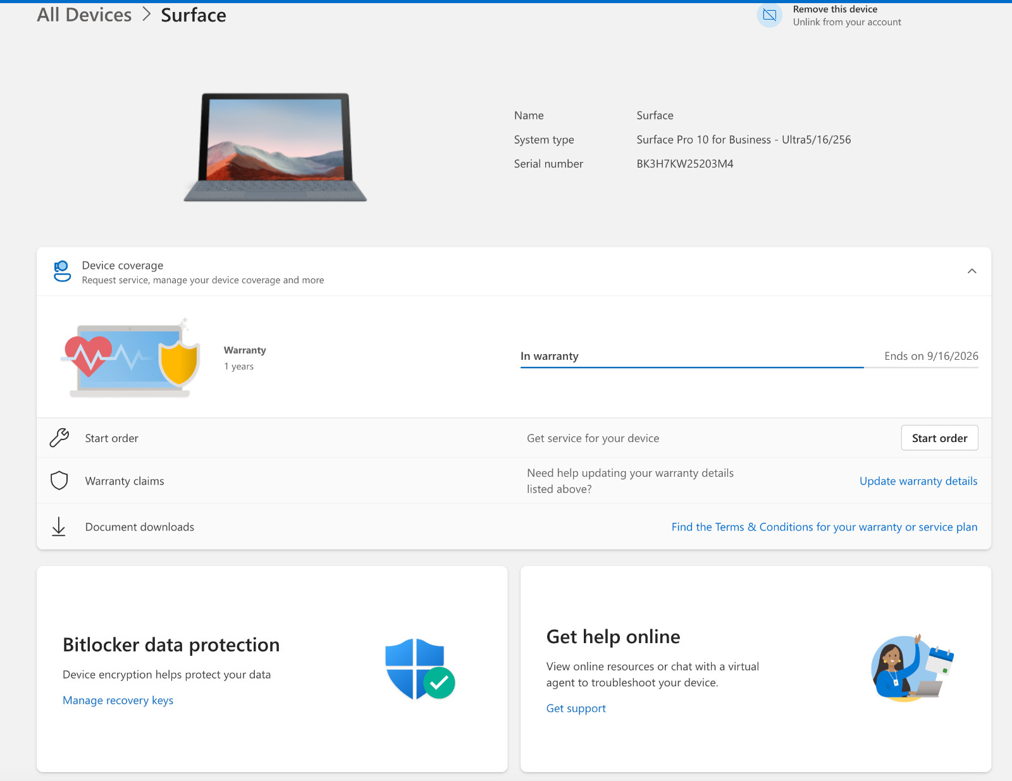
Task: Click the Name value Surface
Action: tap(655, 116)
